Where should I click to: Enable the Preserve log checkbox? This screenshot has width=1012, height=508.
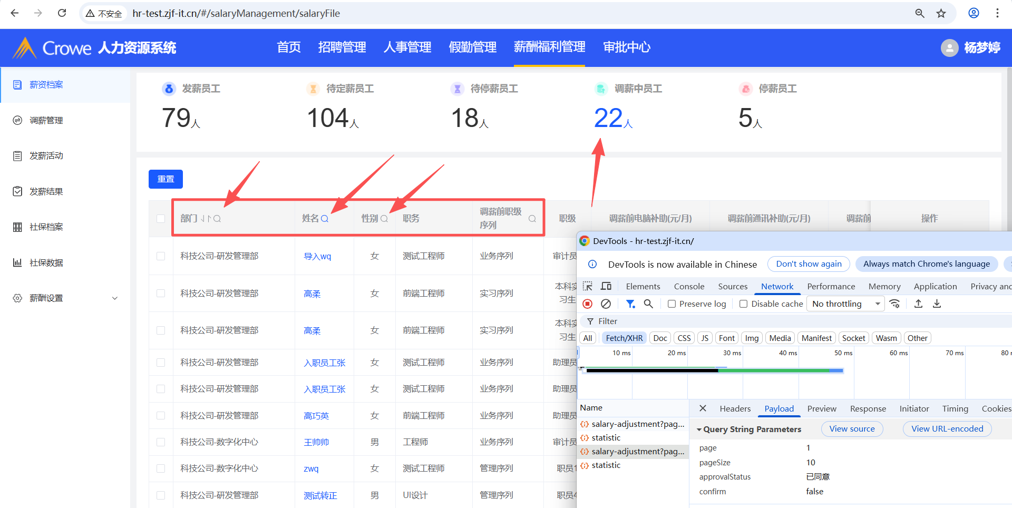coord(672,304)
